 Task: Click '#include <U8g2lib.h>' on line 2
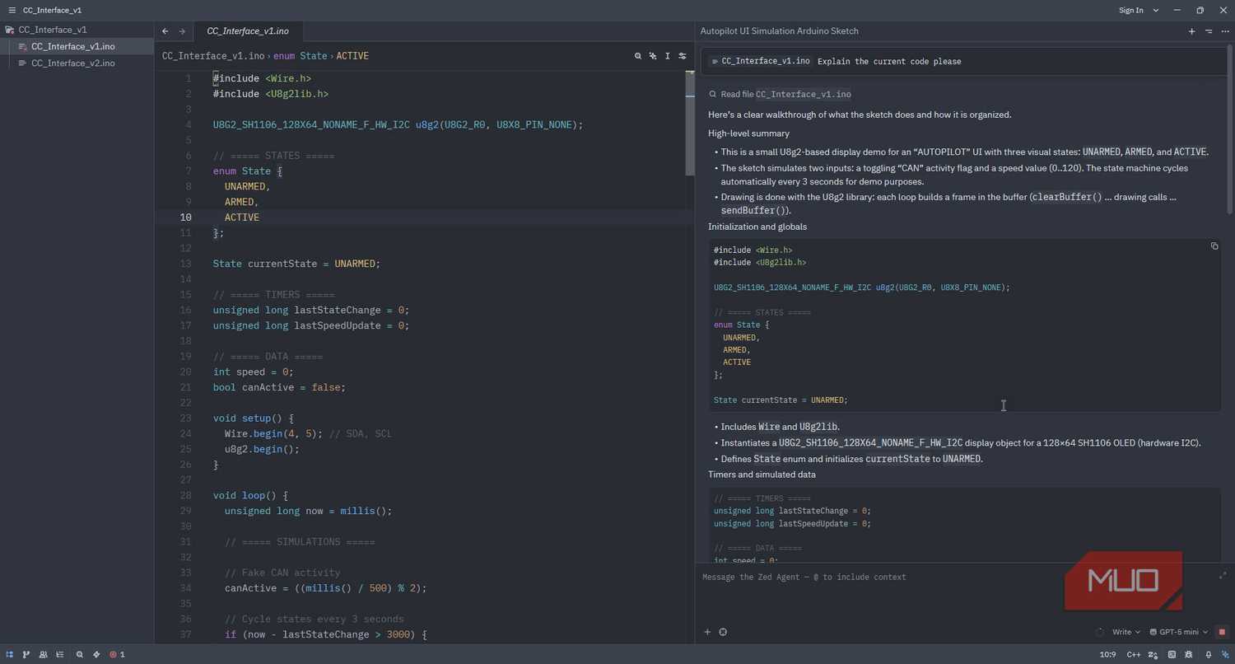click(270, 94)
